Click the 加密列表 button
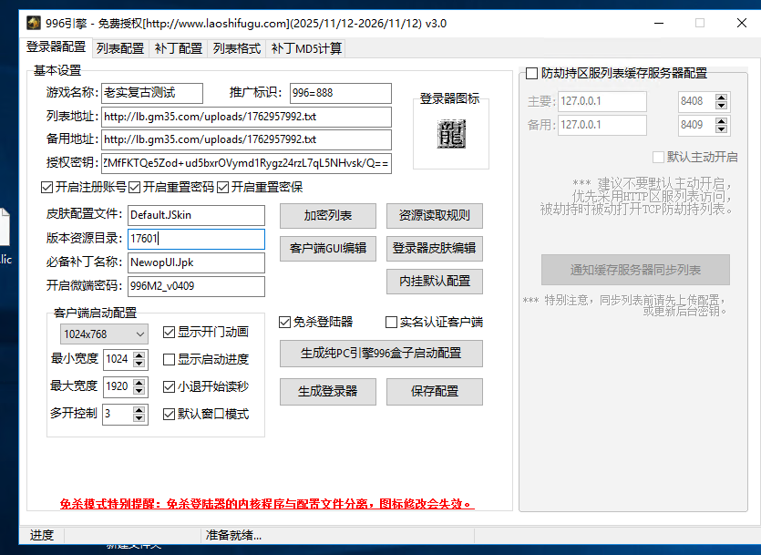Screen dimensions: 761x555 (x=327, y=216)
